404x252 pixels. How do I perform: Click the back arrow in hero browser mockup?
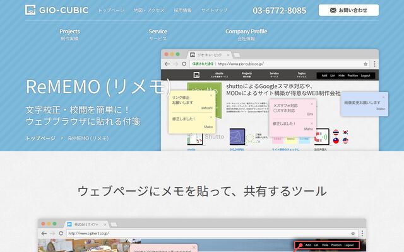(167, 64)
